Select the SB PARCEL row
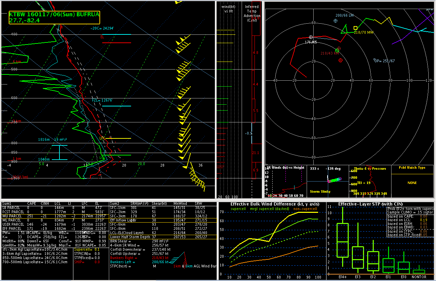This screenshot has height=281, width=436. pyautogui.click(x=55, y=208)
